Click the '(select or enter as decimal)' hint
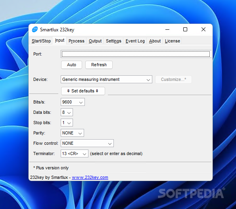This screenshot has width=236, height=209. coord(116,153)
